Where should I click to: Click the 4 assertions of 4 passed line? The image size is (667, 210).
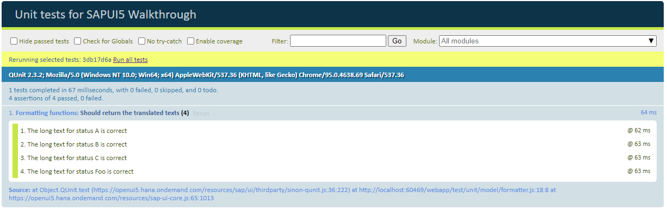(56, 98)
